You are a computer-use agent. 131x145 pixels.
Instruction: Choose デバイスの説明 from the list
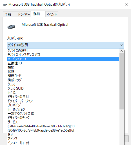(63, 51)
